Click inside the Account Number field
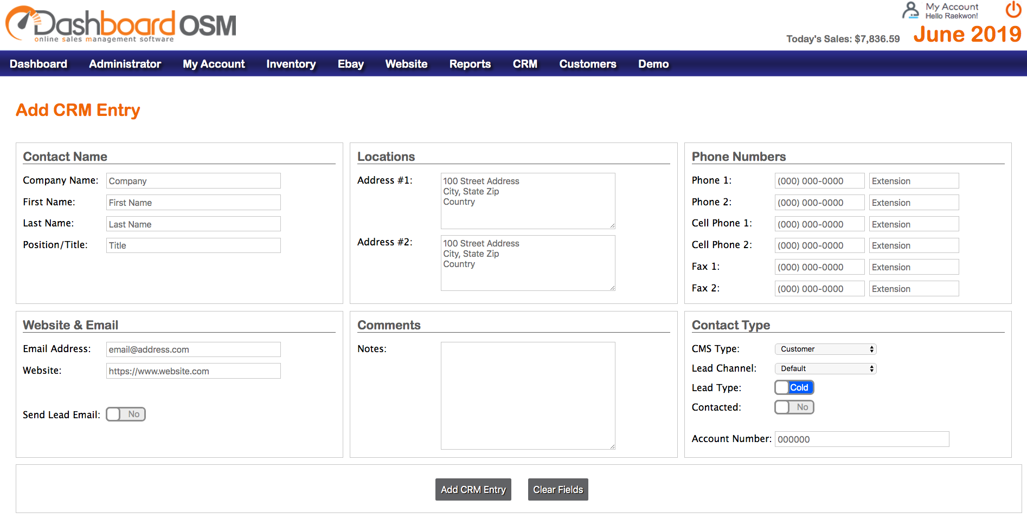 point(862,439)
